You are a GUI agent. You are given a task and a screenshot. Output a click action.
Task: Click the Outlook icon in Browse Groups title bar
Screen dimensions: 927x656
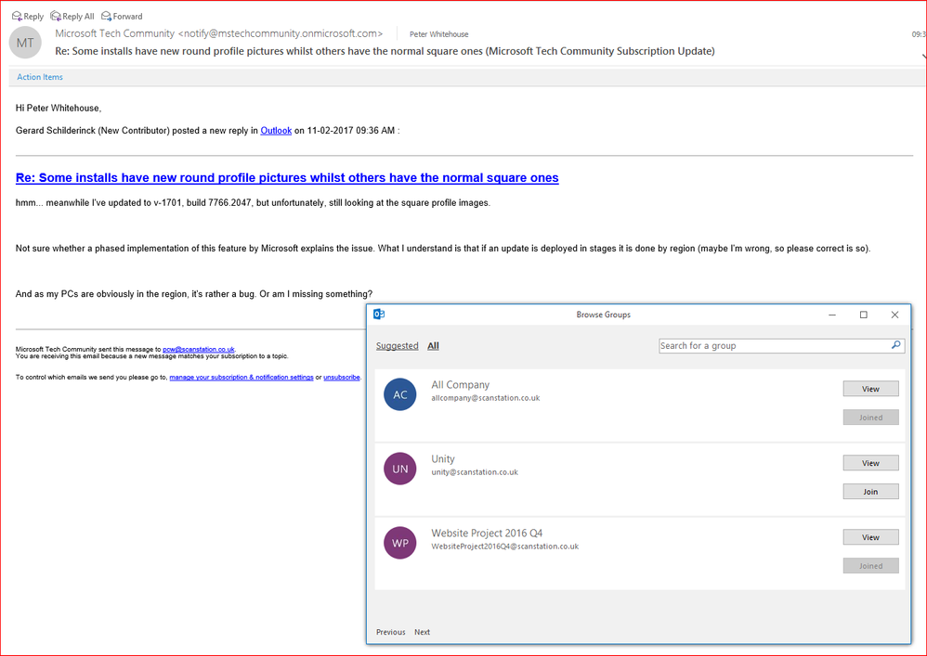tap(379, 315)
